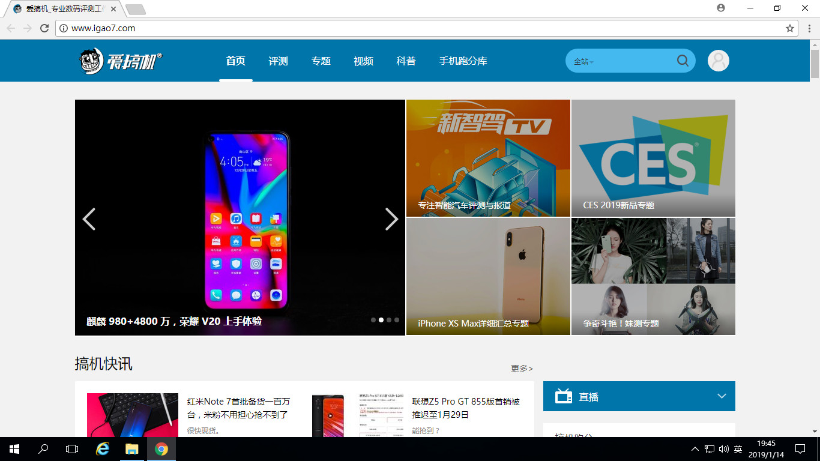This screenshot has width=820, height=461.
Task: Select the second carousel dot
Action: tap(381, 320)
